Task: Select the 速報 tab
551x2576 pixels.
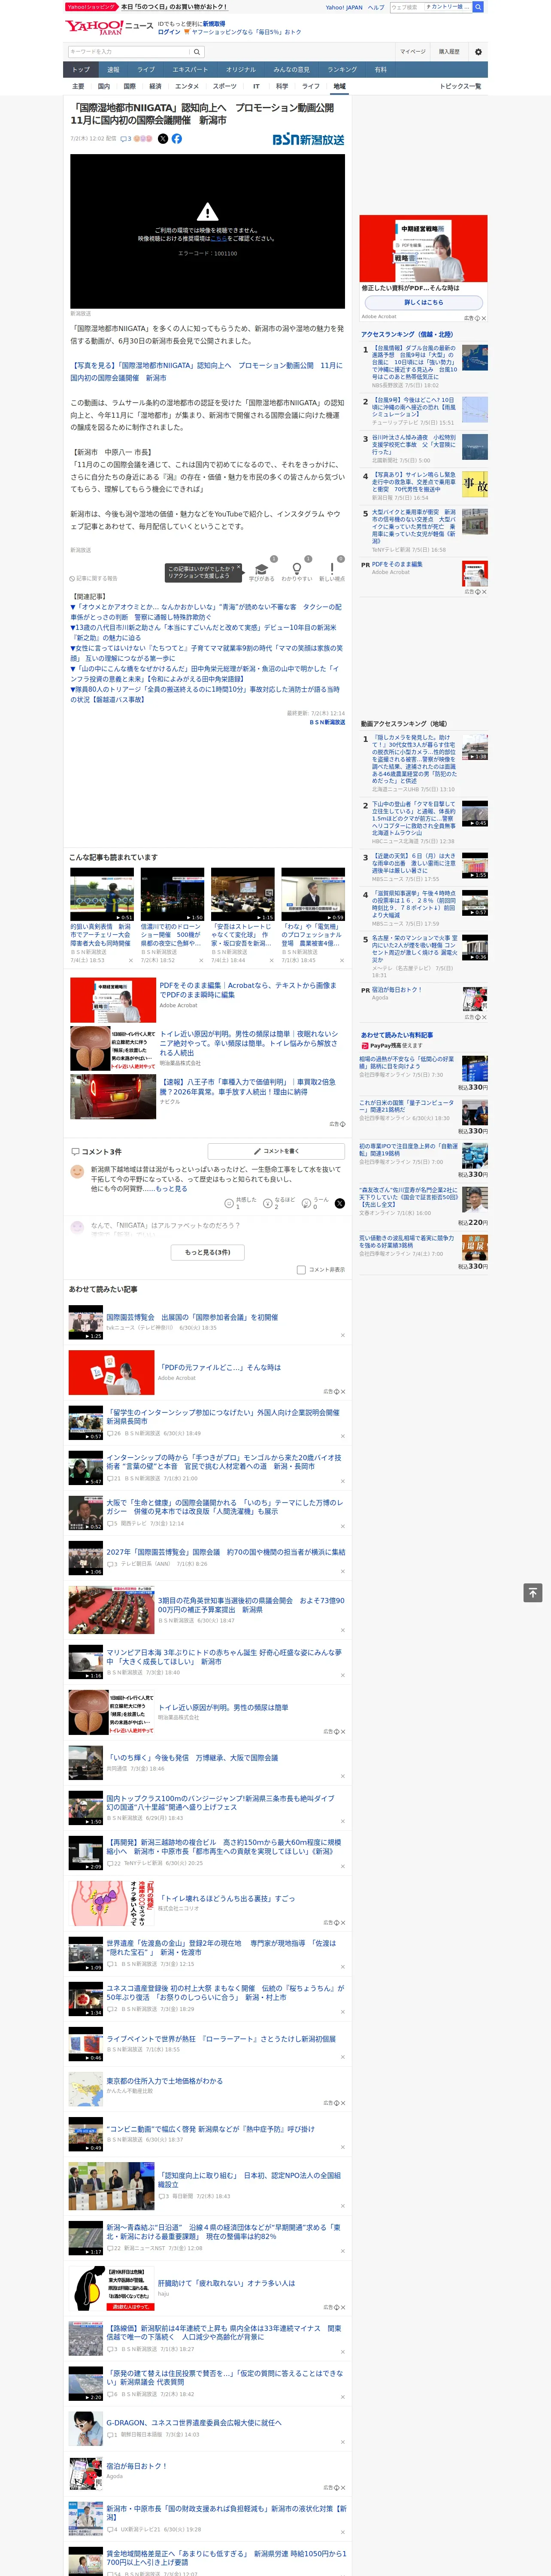Action: pyautogui.click(x=113, y=70)
